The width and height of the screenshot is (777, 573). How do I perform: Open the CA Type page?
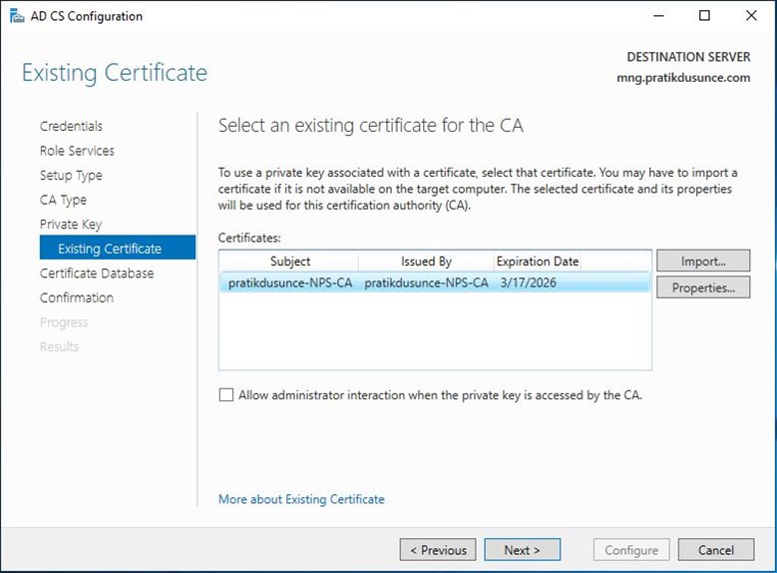(x=63, y=200)
